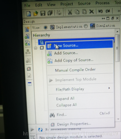The image size is (121, 139).
Task: Click New Source icon in Design sidebar
Action: tap(27, 29)
